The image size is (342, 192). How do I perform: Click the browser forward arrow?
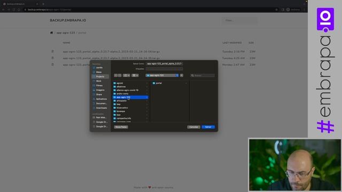(9, 10)
